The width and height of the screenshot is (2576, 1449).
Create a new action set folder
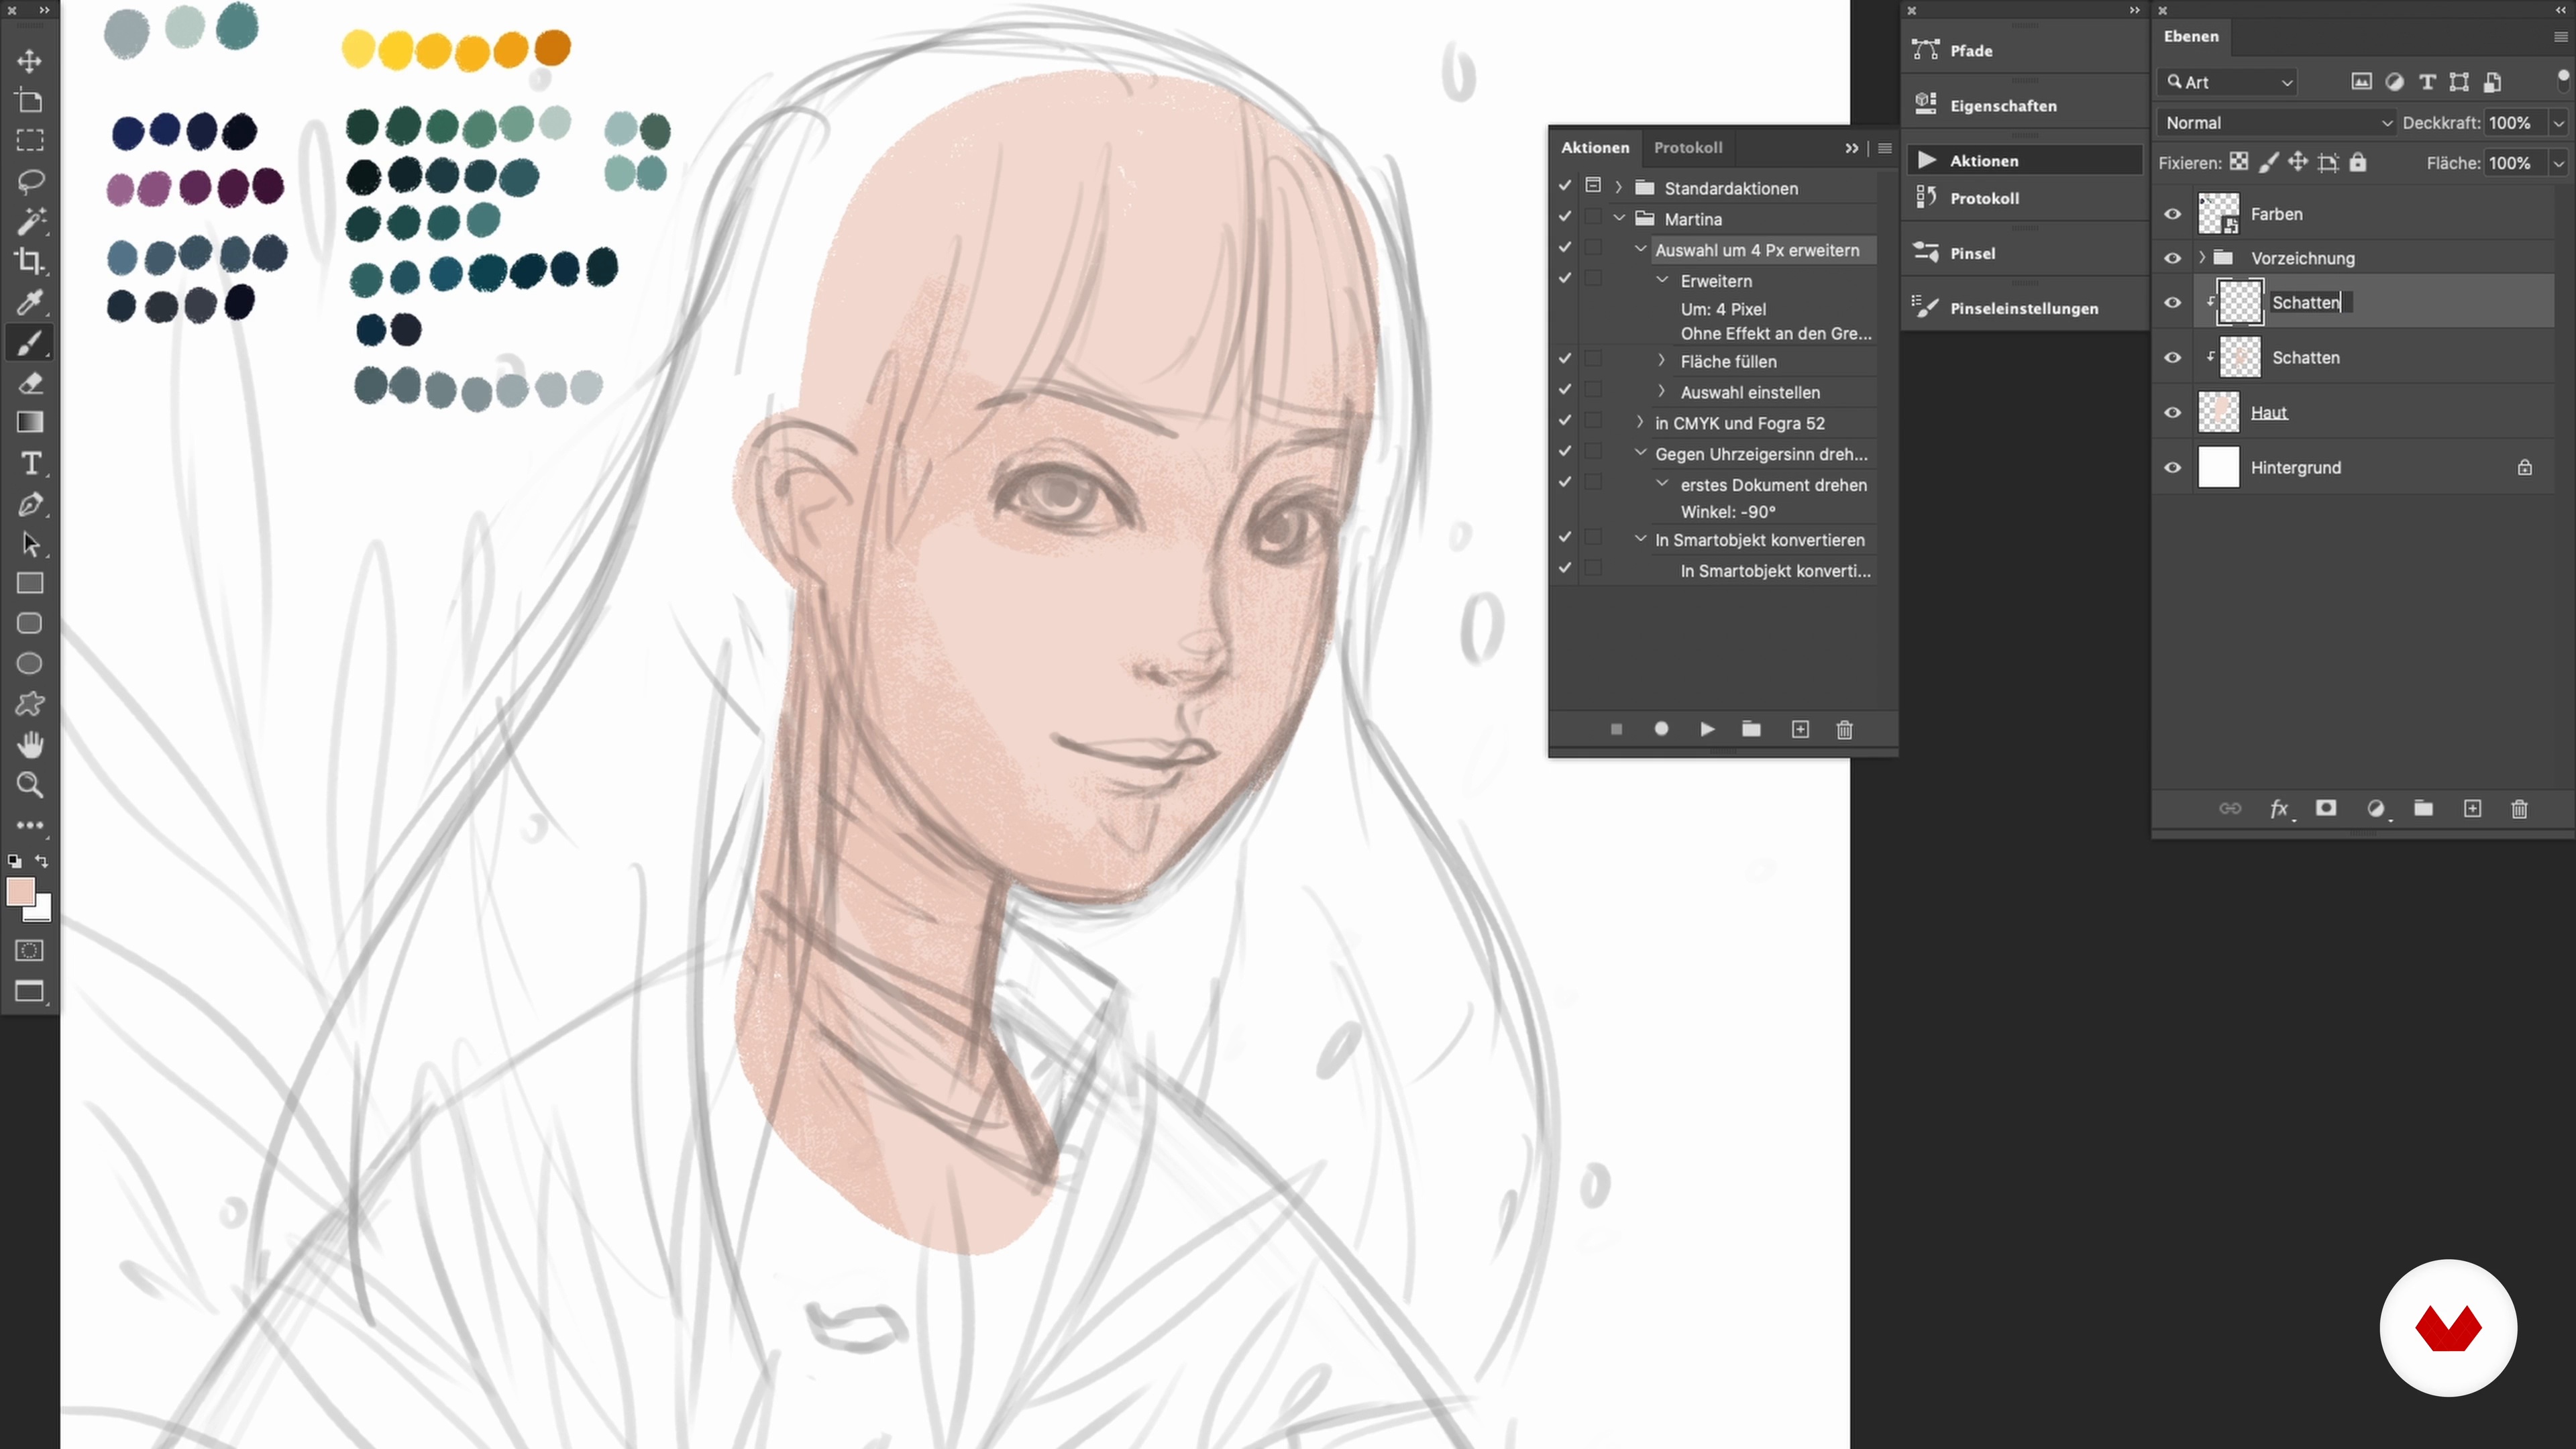(1751, 729)
